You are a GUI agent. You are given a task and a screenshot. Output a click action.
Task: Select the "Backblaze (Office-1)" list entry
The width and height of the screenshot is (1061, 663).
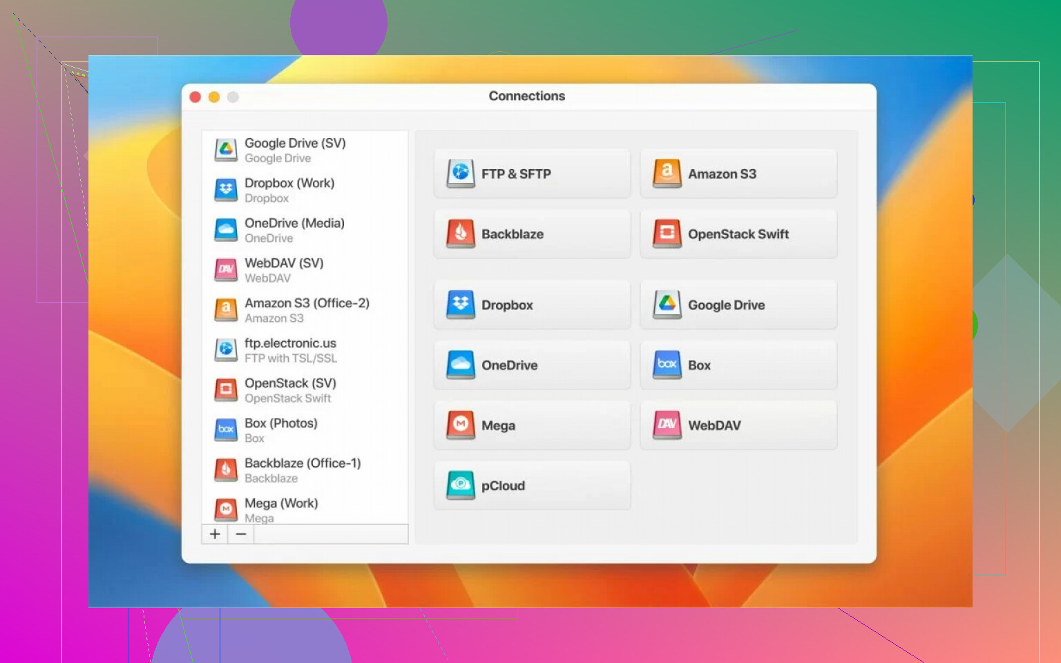[305, 470]
